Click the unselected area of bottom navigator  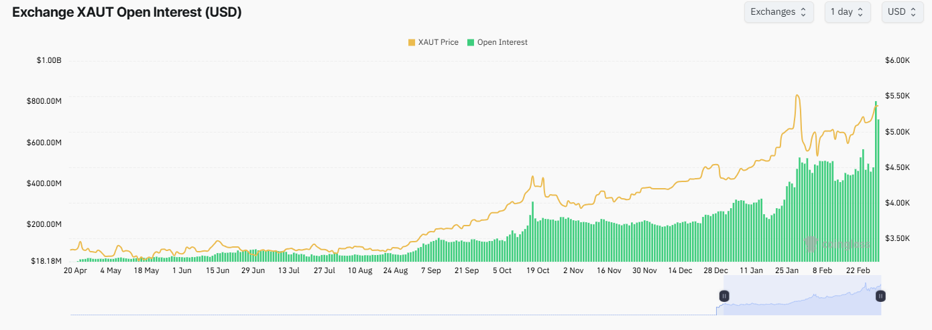(389, 305)
